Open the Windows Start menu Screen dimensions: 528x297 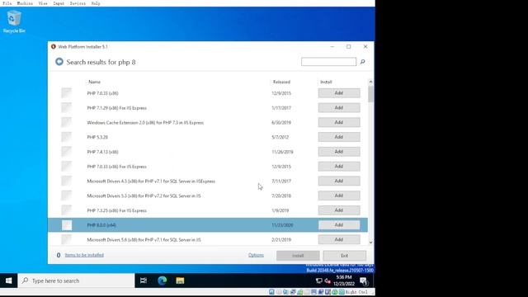[9, 280]
